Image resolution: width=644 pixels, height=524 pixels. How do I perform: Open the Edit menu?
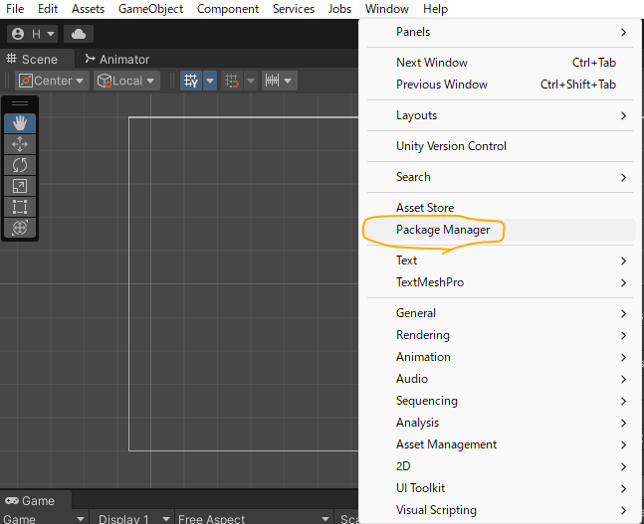[x=48, y=9]
